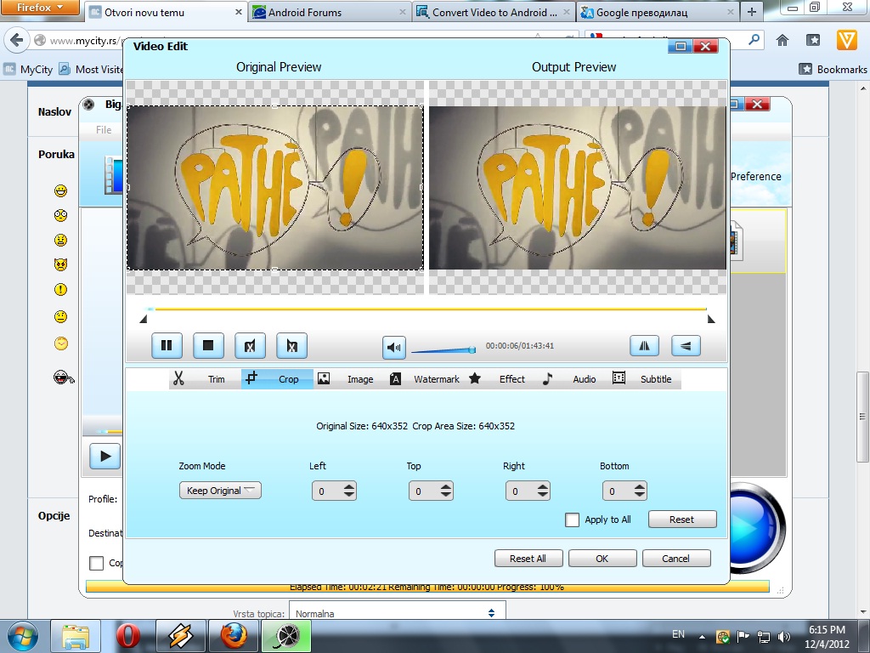The image size is (870, 653).
Task: Click the Output Preview video frame
Action: pyautogui.click(x=578, y=188)
